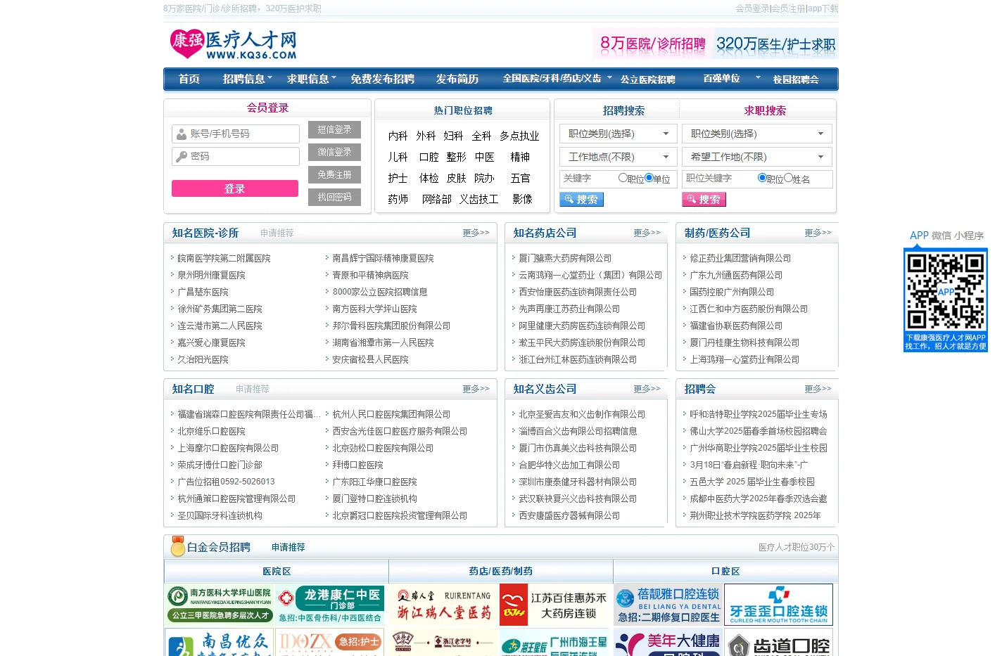Click 微信登录 button
This screenshot has width=1002, height=656.
click(x=334, y=153)
